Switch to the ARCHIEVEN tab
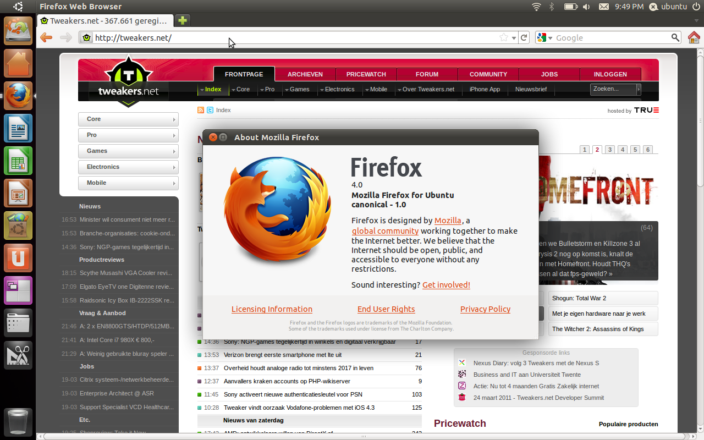The width and height of the screenshot is (704, 440). [305, 74]
